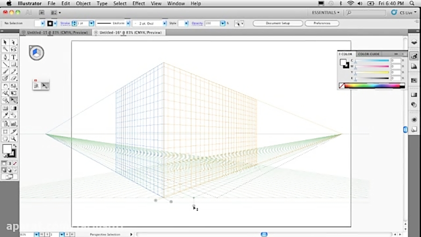Viewport: 421px width, 237px height.
Task: Click the Opacity link in control bar
Action: [x=197, y=23]
